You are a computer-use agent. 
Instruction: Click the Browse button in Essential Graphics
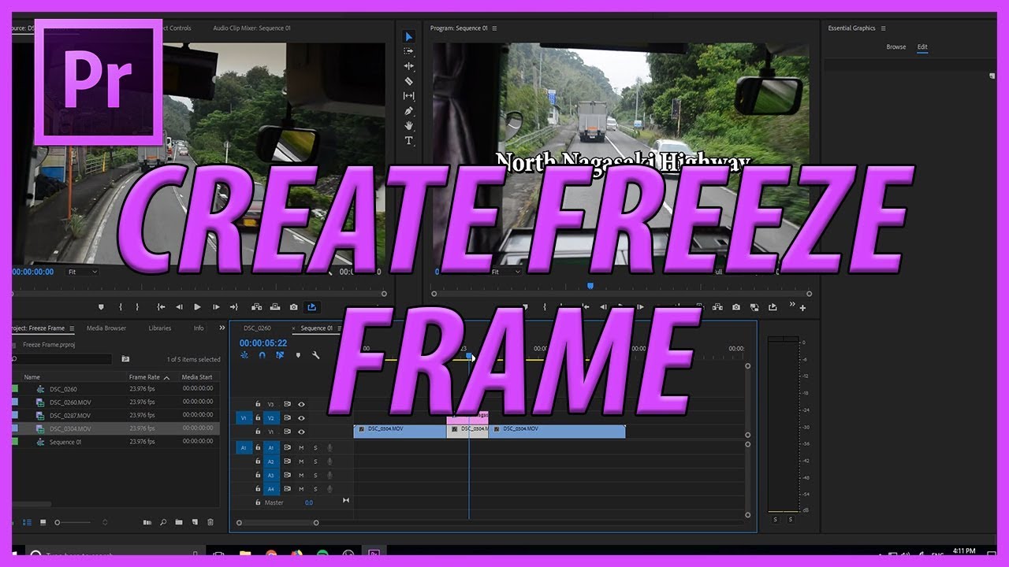click(x=896, y=46)
